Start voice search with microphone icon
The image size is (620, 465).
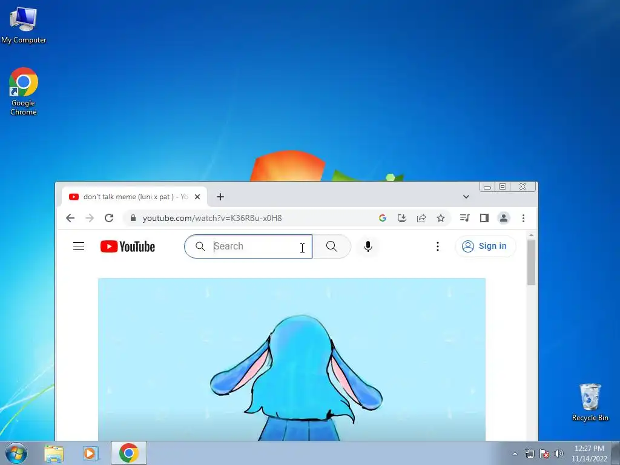[368, 246]
